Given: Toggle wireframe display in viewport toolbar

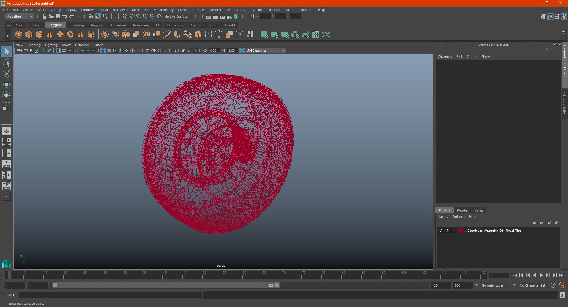Looking at the screenshot, I should (103, 50).
